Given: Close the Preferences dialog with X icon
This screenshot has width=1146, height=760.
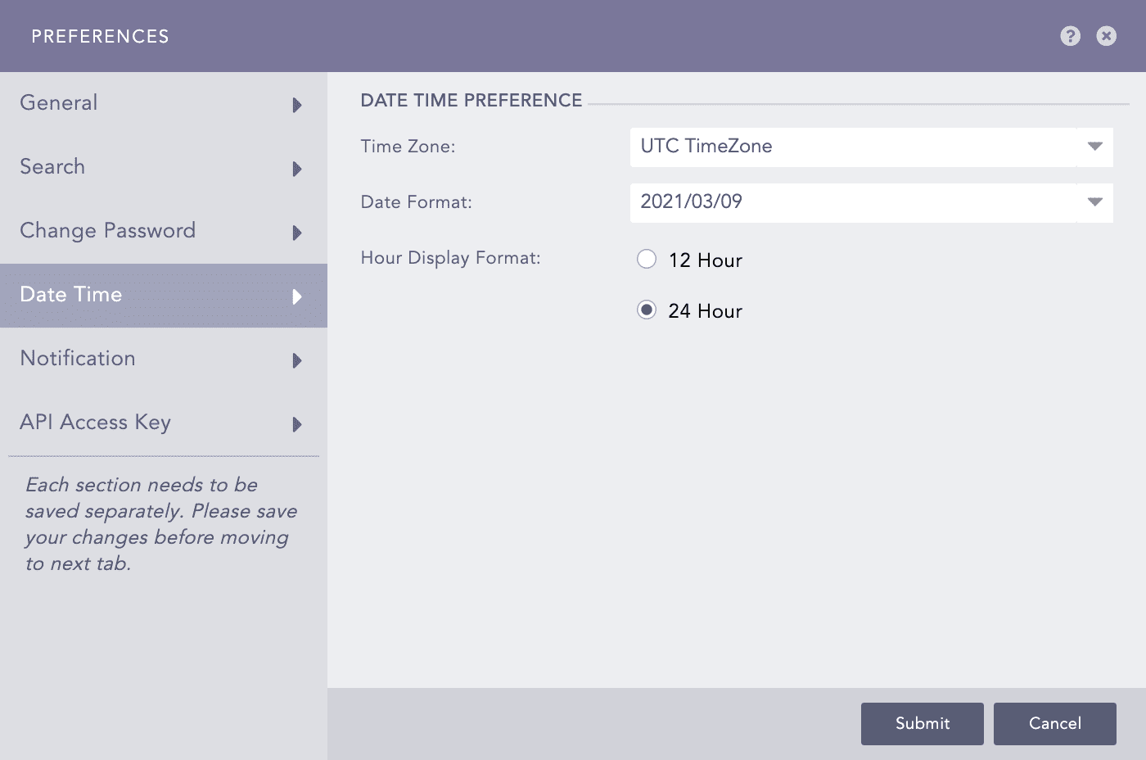Looking at the screenshot, I should coord(1106,36).
